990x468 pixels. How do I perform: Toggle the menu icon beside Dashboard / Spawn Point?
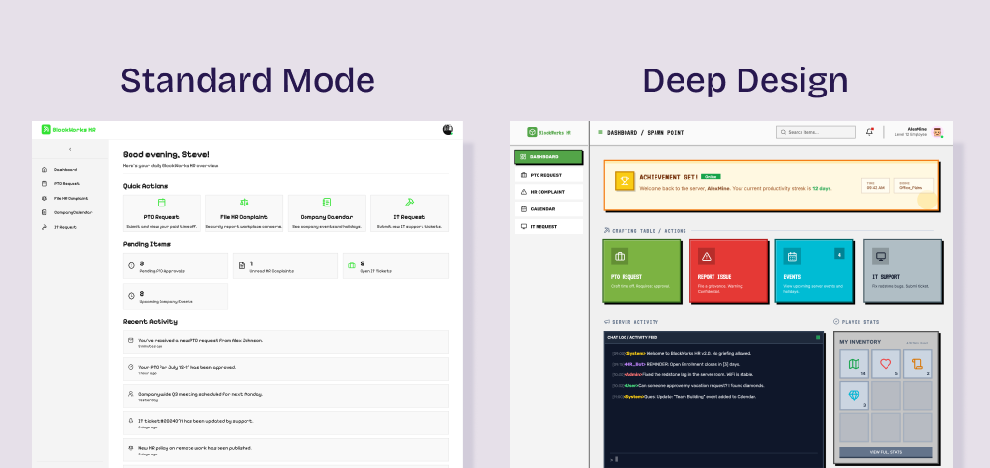(600, 132)
